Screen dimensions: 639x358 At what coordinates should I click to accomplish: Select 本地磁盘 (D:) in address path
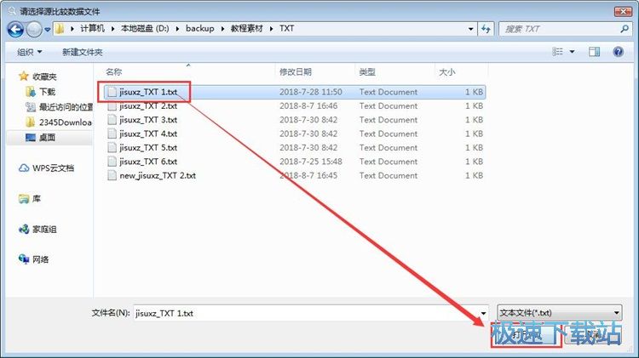[x=145, y=28]
